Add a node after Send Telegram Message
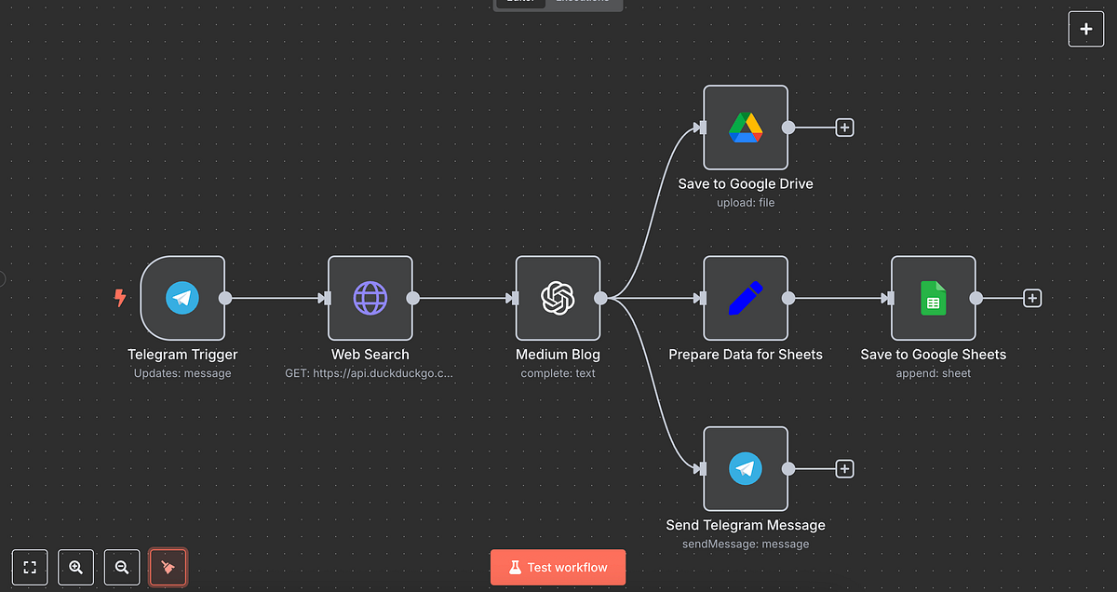This screenshot has width=1117, height=592. [x=844, y=468]
